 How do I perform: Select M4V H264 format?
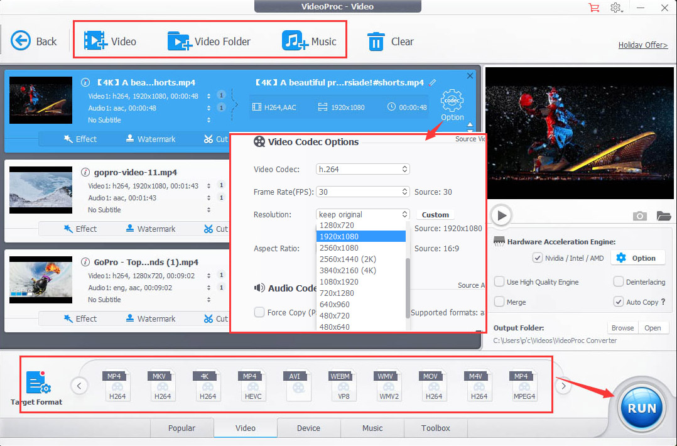[479, 386]
